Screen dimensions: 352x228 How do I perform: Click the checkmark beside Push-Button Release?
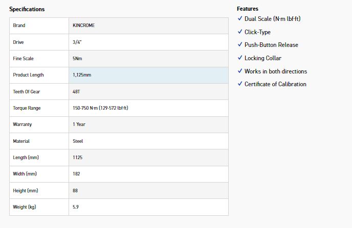click(x=240, y=45)
